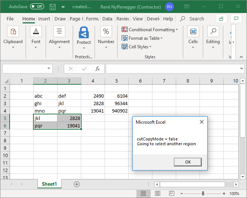
Task: Click the Share icon button
Action: 221,19
